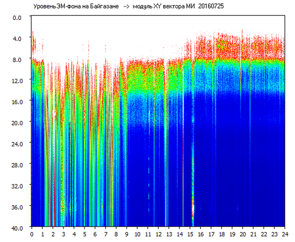Click hour 9 tick label on the x-axis

pyautogui.click(x=127, y=234)
